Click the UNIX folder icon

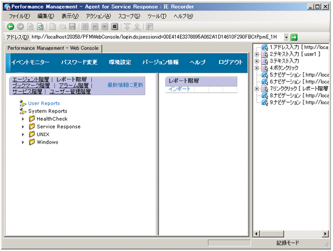pos(32,134)
